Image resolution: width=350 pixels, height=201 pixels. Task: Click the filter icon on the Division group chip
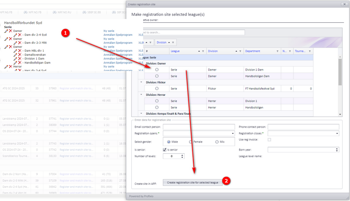click(173, 42)
